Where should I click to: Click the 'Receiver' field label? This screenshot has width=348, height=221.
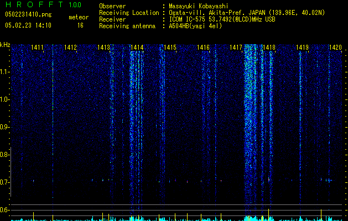click(112, 19)
